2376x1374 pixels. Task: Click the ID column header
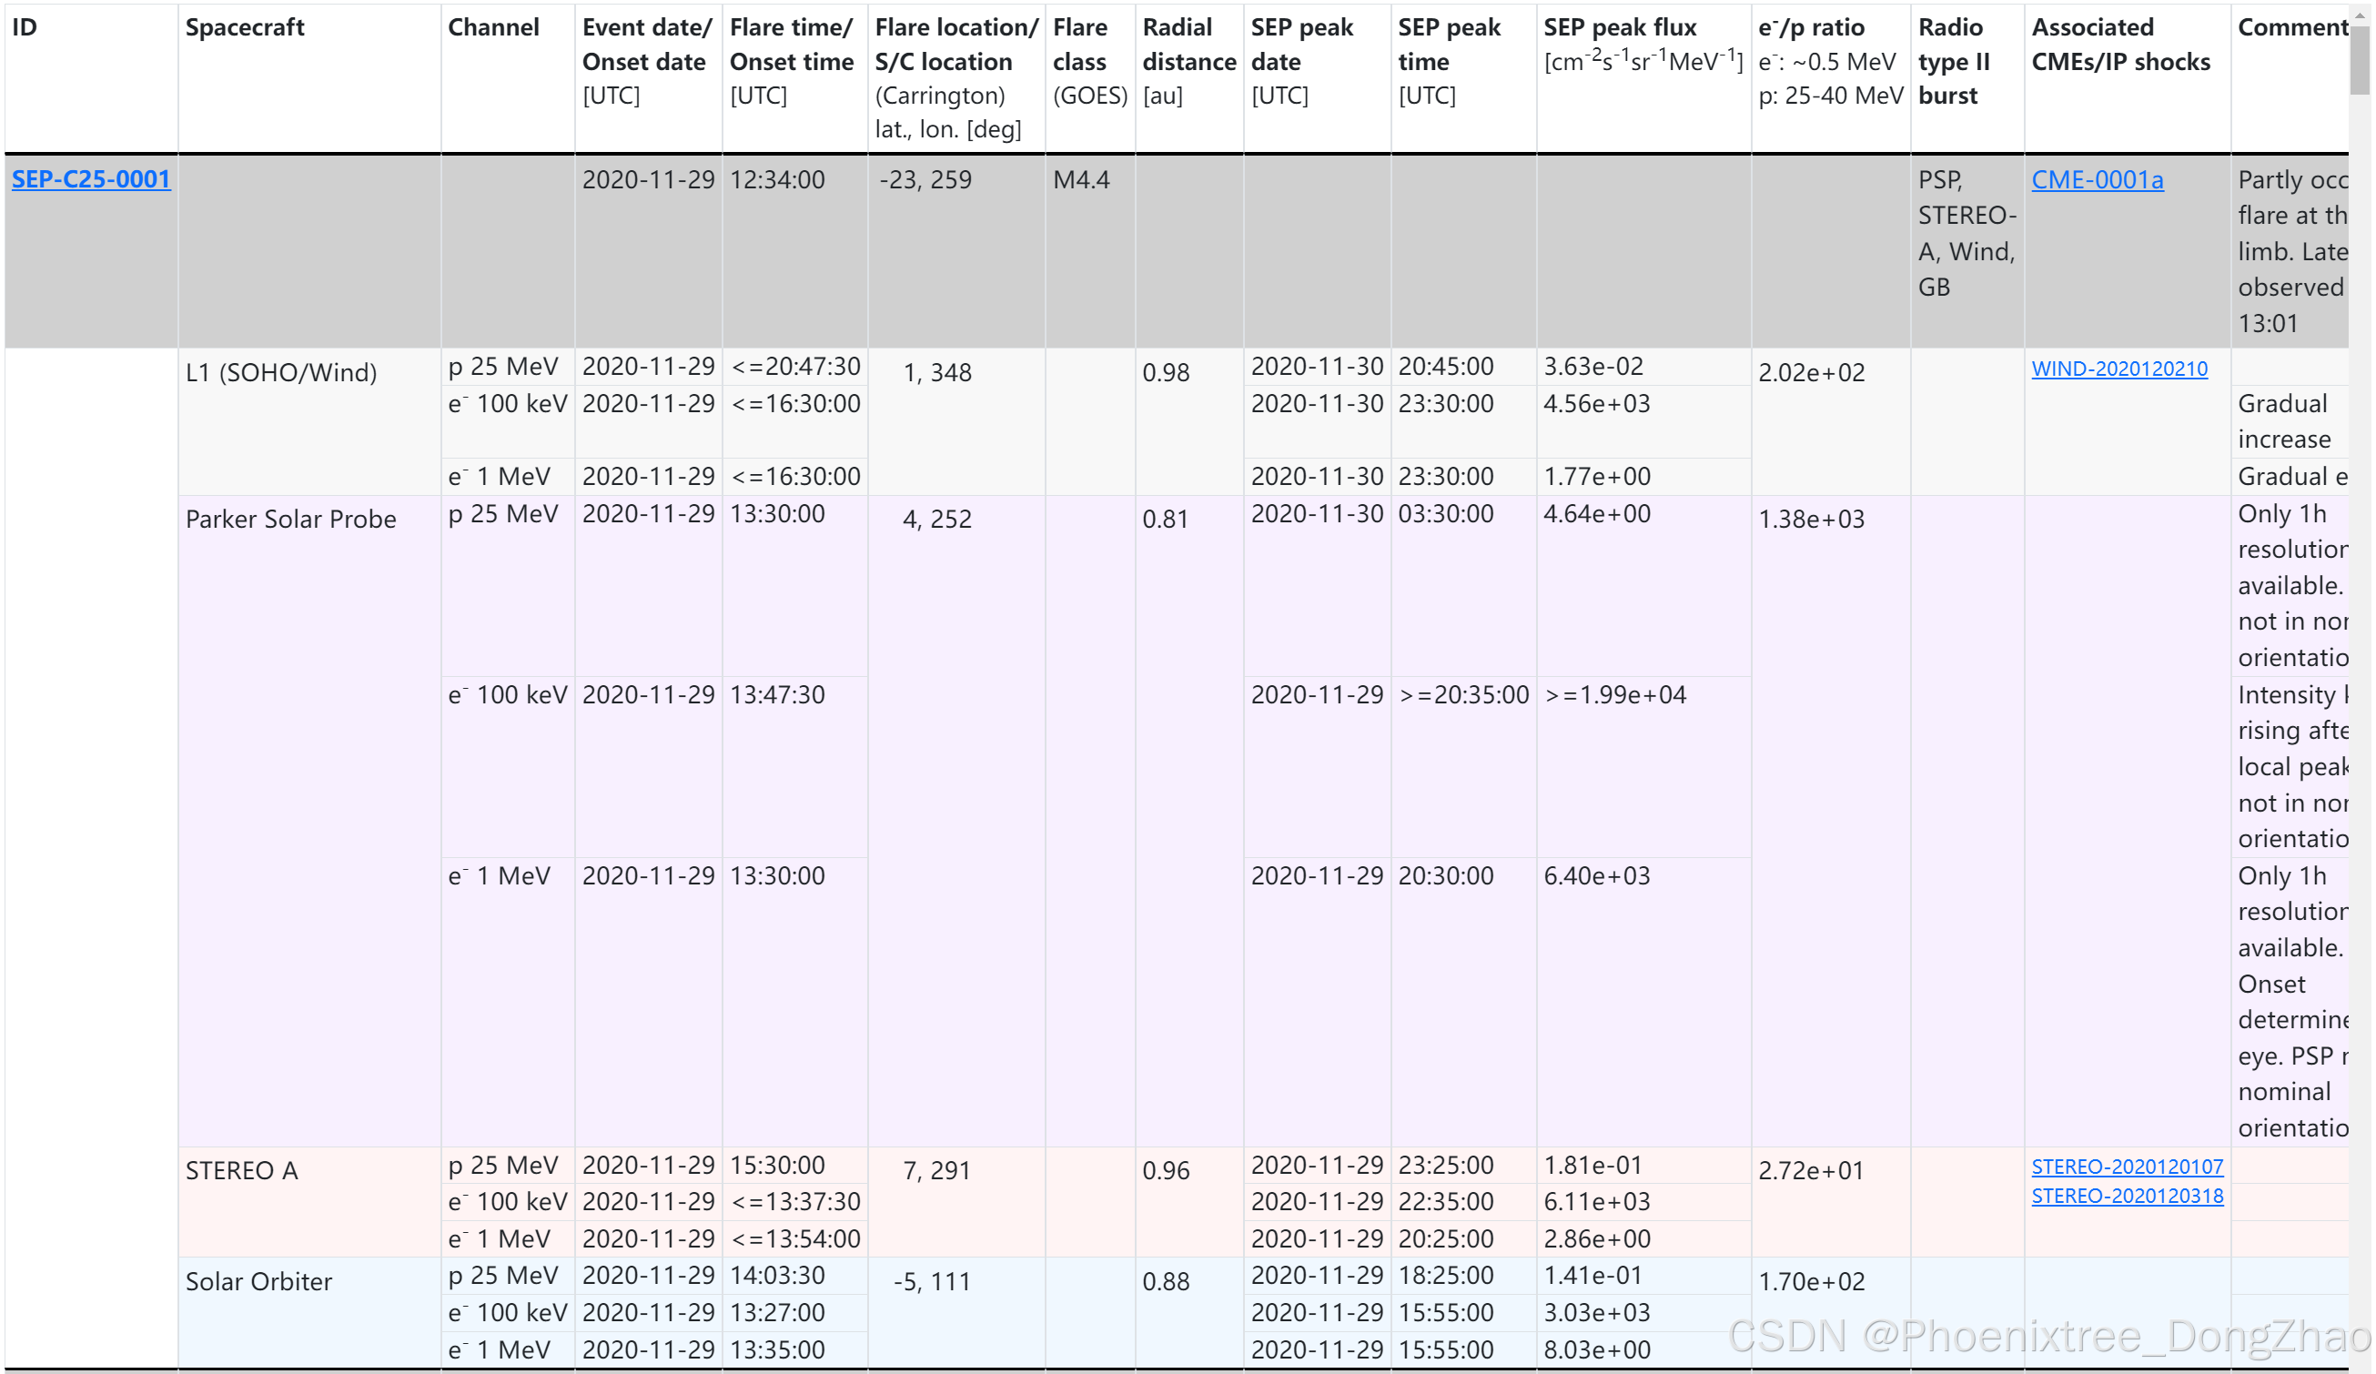25,27
